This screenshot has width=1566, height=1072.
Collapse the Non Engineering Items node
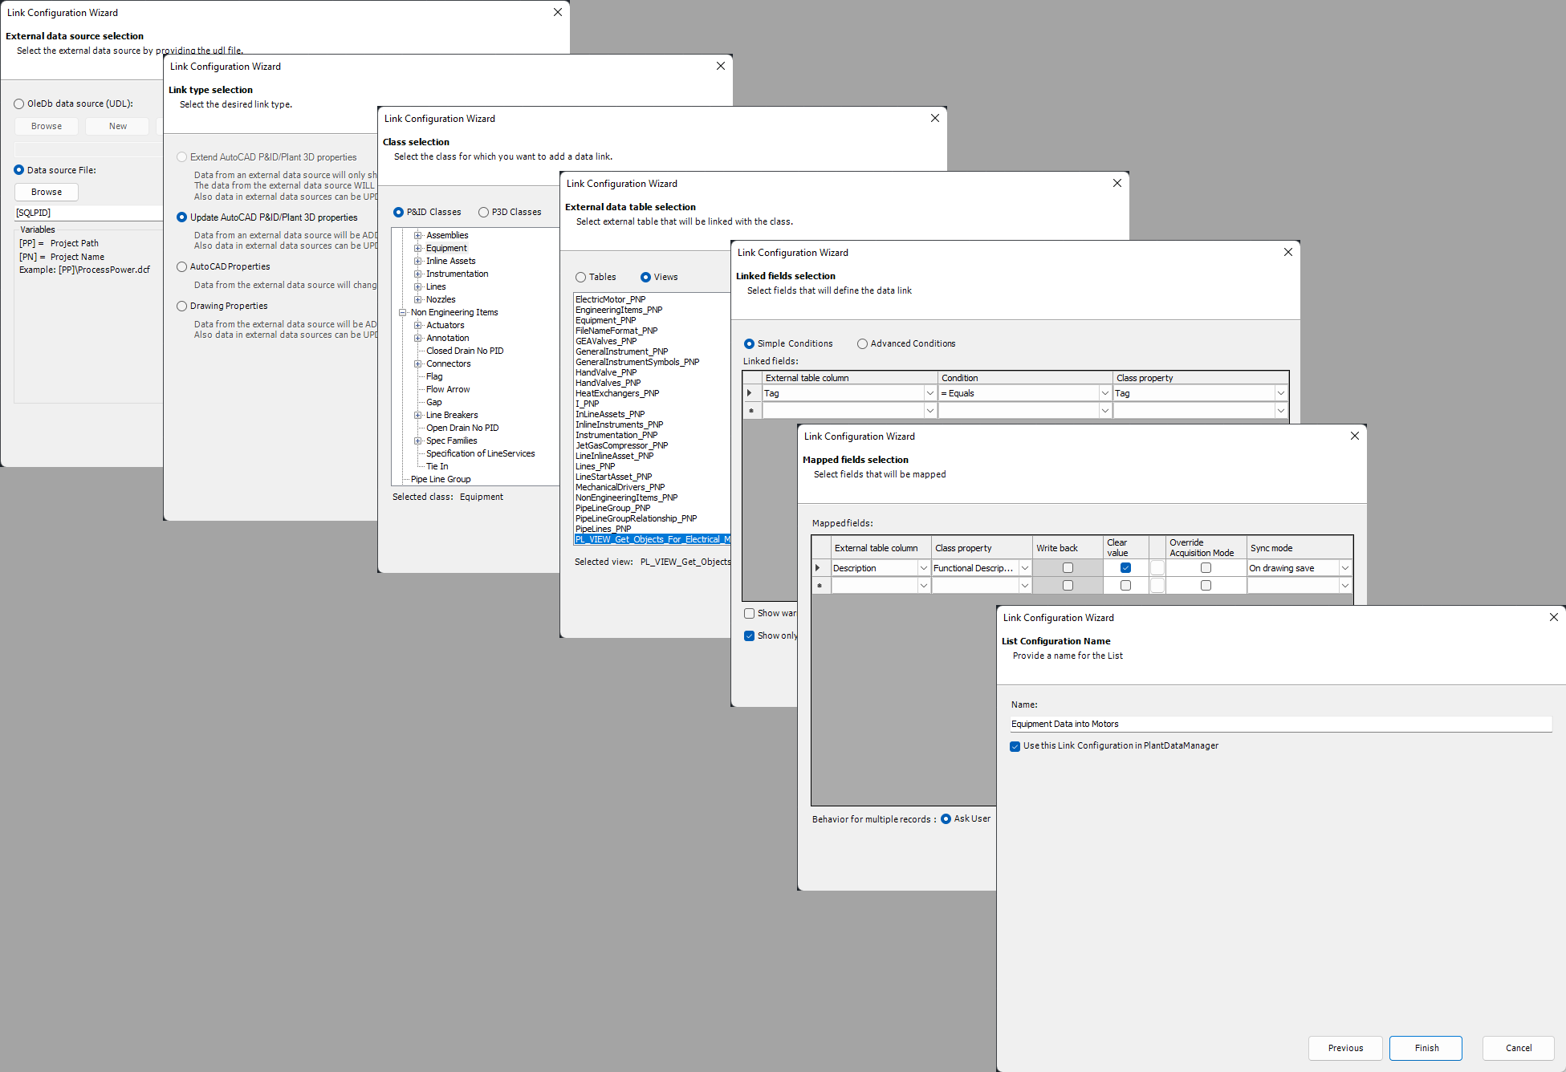403,313
